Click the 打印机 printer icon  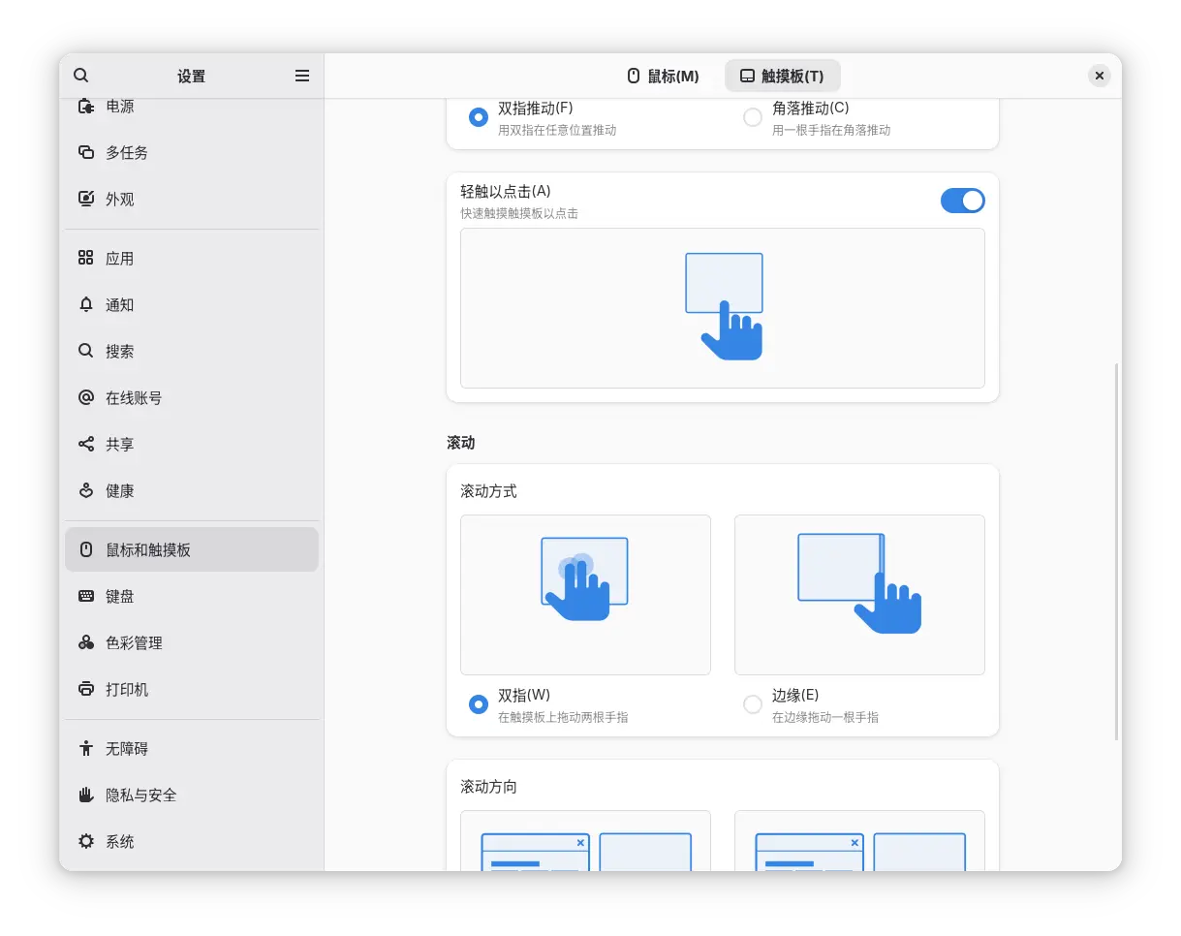point(86,690)
